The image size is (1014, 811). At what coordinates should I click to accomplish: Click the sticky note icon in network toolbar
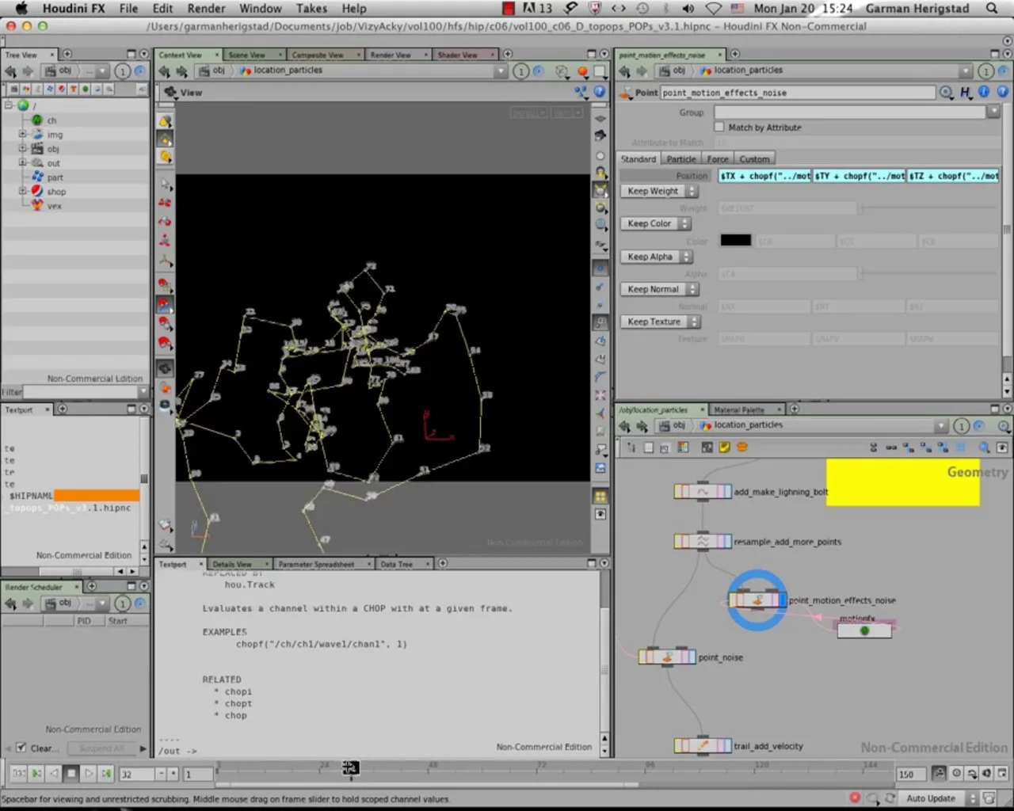click(x=724, y=447)
